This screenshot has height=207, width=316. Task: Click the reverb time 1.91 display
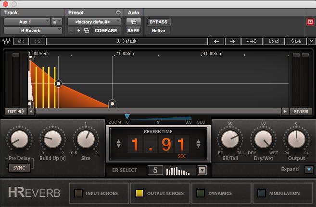tap(158, 144)
